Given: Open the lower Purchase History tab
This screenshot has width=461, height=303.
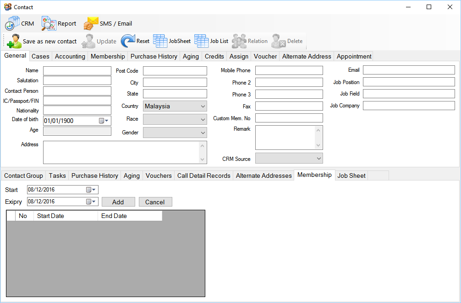Looking at the screenshot, I should 95,175.
